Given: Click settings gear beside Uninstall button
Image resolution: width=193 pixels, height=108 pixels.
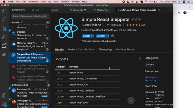Looking at the screenshot, I should click(x=112, y=36).
